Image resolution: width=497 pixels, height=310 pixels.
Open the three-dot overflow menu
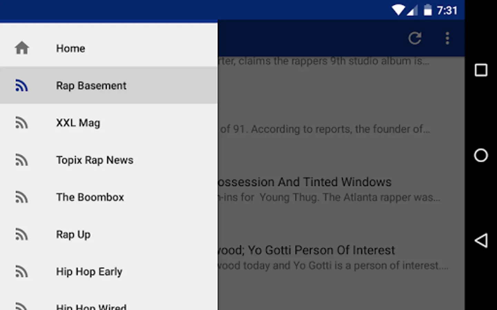(447, 38)
